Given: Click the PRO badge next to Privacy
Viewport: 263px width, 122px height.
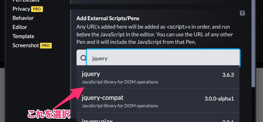Looking at the screenshot, I should (37, 9).
